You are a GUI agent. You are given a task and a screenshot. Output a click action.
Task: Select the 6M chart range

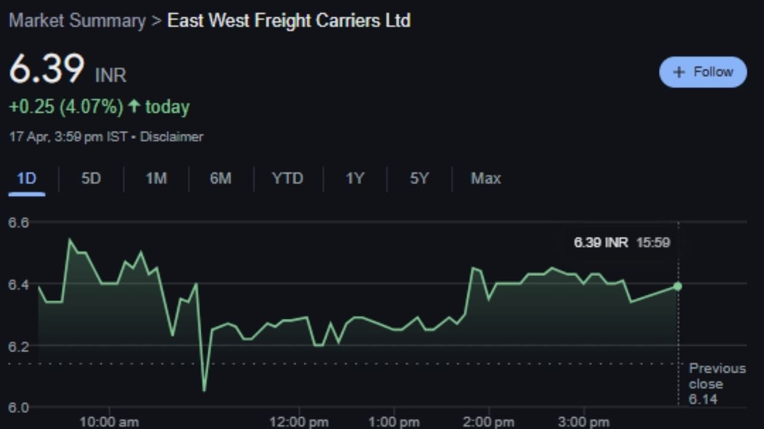(x=220, y=178)
